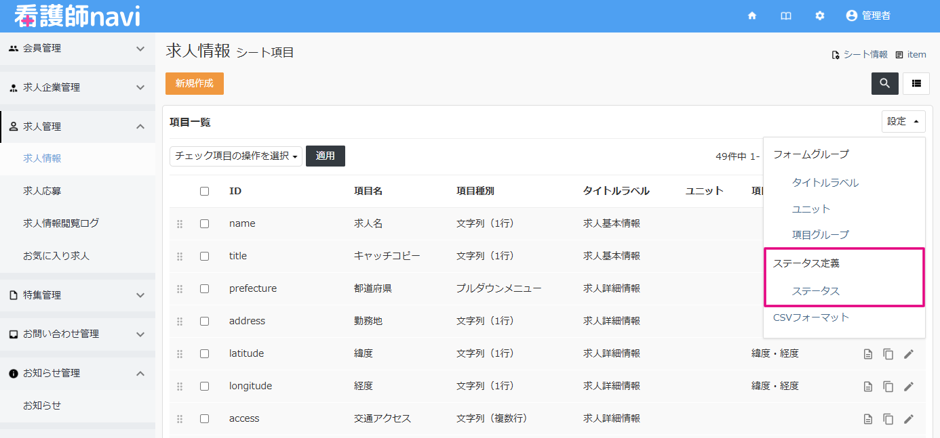Open the detail document icon for latitude
This screenshot has height=438, width=940.
868,353
